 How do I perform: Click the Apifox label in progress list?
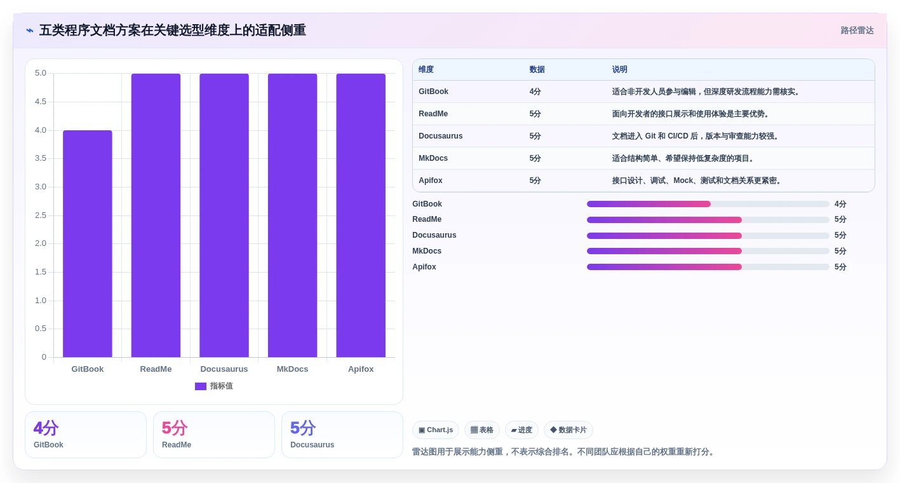(424, 267)
